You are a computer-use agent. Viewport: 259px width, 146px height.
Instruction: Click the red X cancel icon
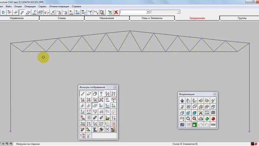tap(116, 12)
